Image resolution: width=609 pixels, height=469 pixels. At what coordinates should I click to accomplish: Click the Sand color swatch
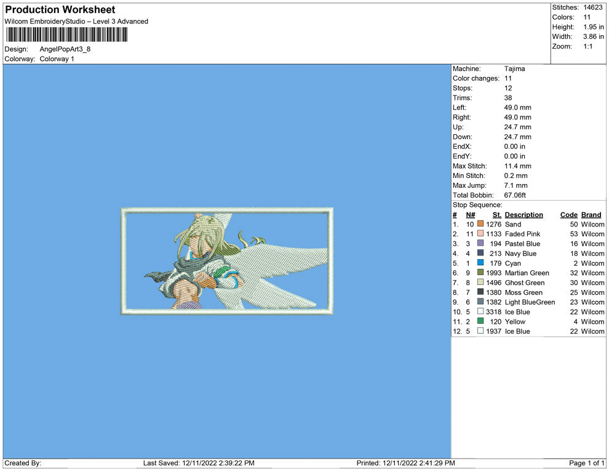[x=480, y=225]
